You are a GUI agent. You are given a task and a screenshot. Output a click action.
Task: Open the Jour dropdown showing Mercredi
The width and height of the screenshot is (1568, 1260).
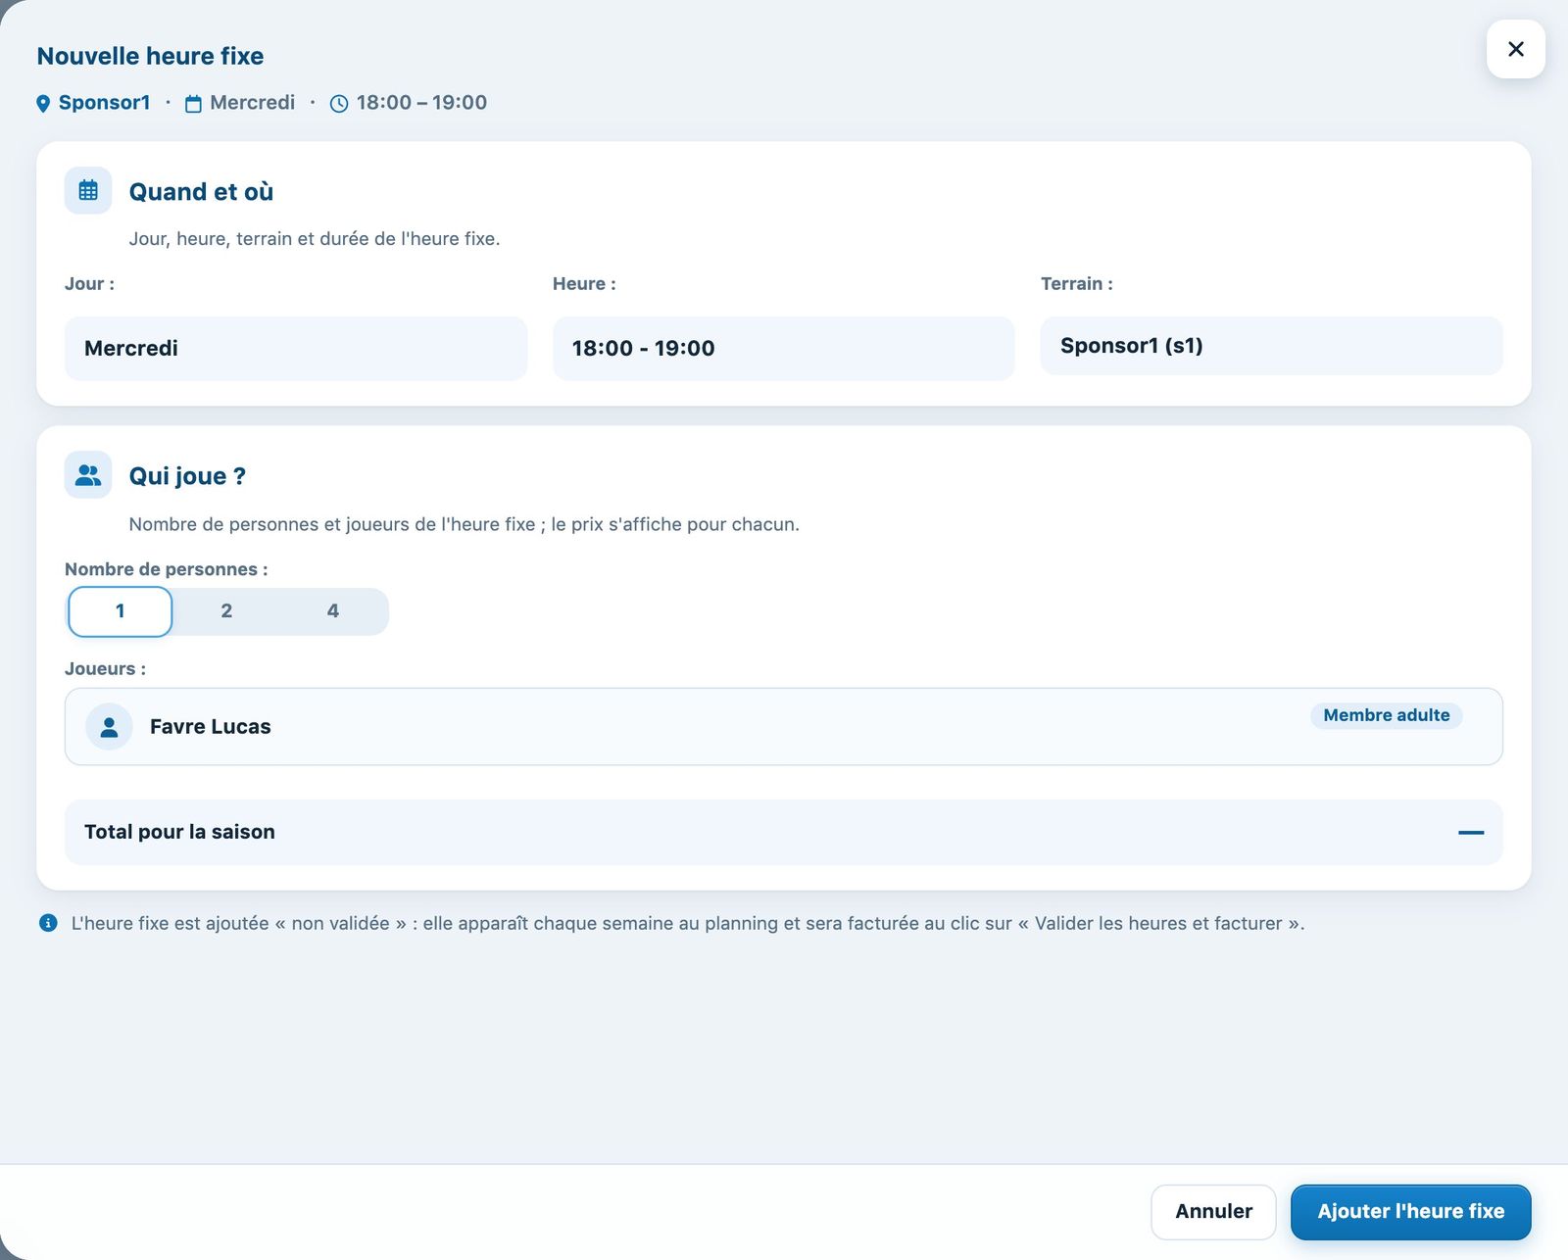[296, 349]
